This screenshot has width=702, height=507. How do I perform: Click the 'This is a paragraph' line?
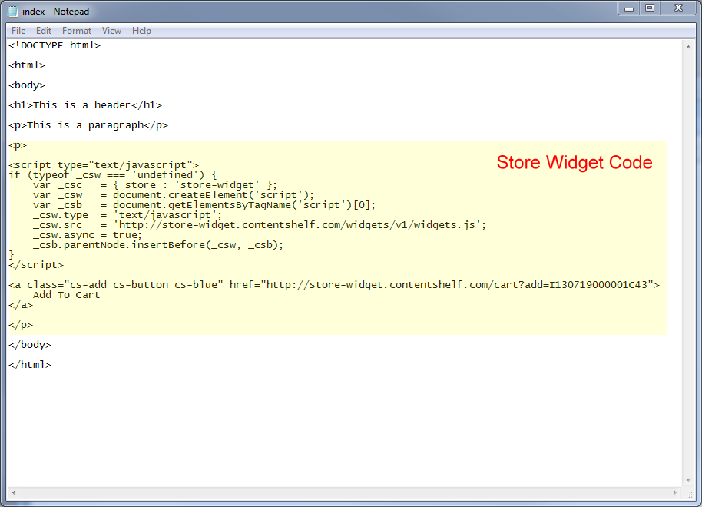click(88, 125)
